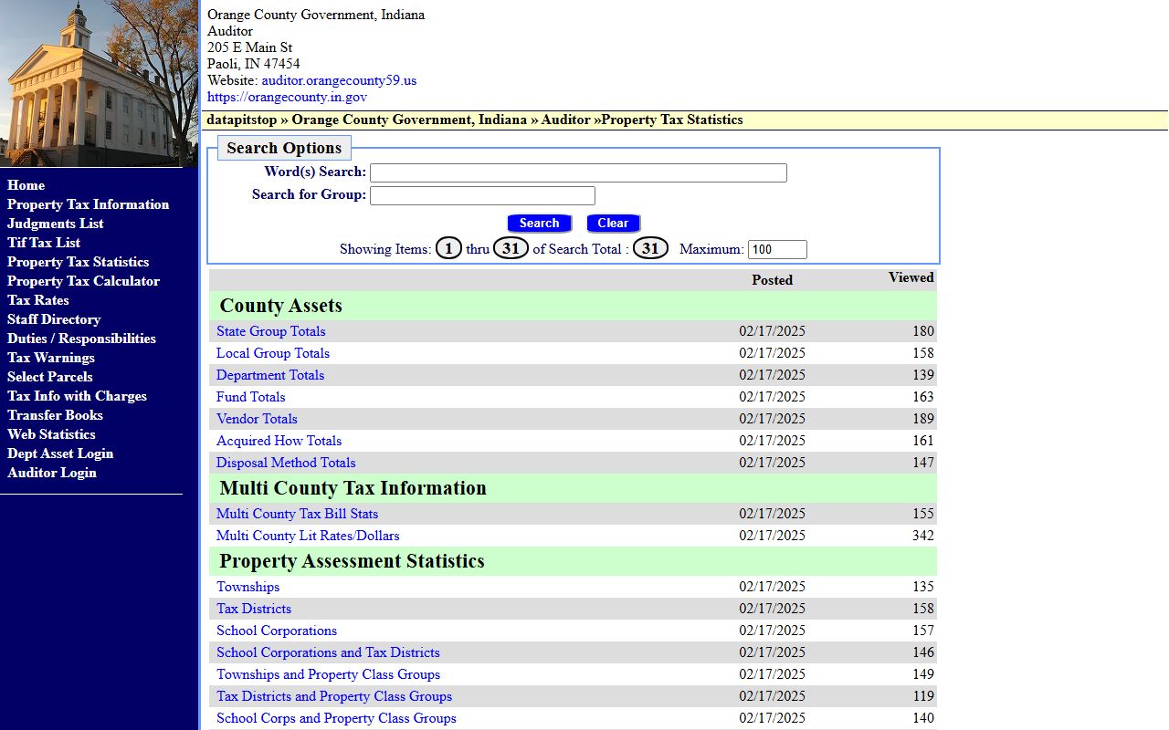This screenshot has width=1169, height=730.
Task: Open the Property Tax Calculator
Action: 83,281
